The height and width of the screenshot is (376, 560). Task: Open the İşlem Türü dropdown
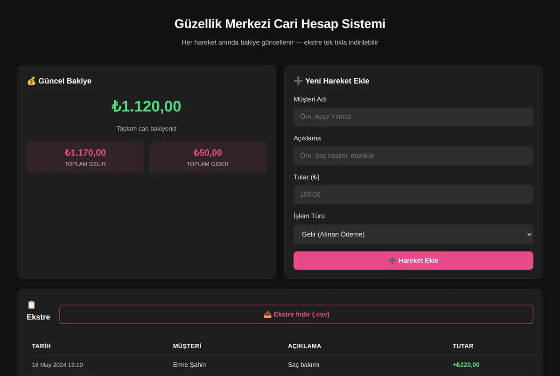coord(413,234)
